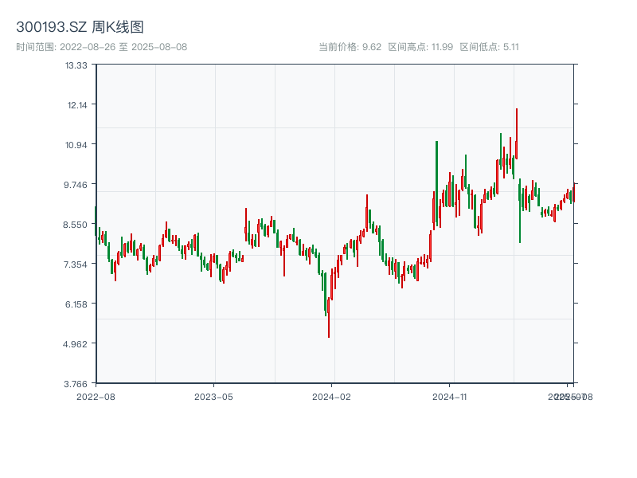Click the 300193.SZ 周K线图 chart title
This screenshot has height=478, width=637.
[x=80, y=27]
